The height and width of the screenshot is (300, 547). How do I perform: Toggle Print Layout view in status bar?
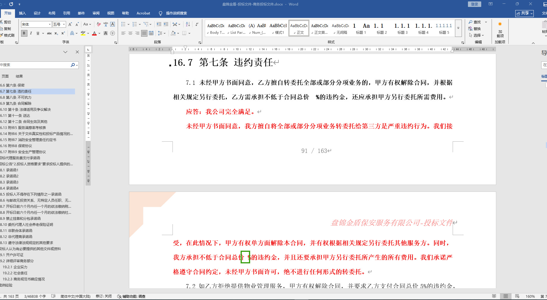pyautogui.click(x=506, y=296)
